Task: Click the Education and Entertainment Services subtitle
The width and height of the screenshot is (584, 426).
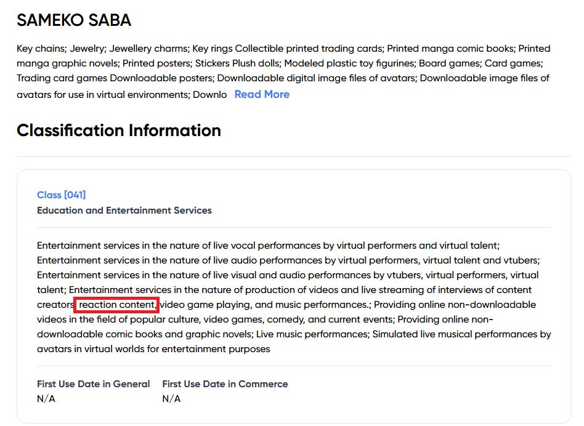Action: 124,211
